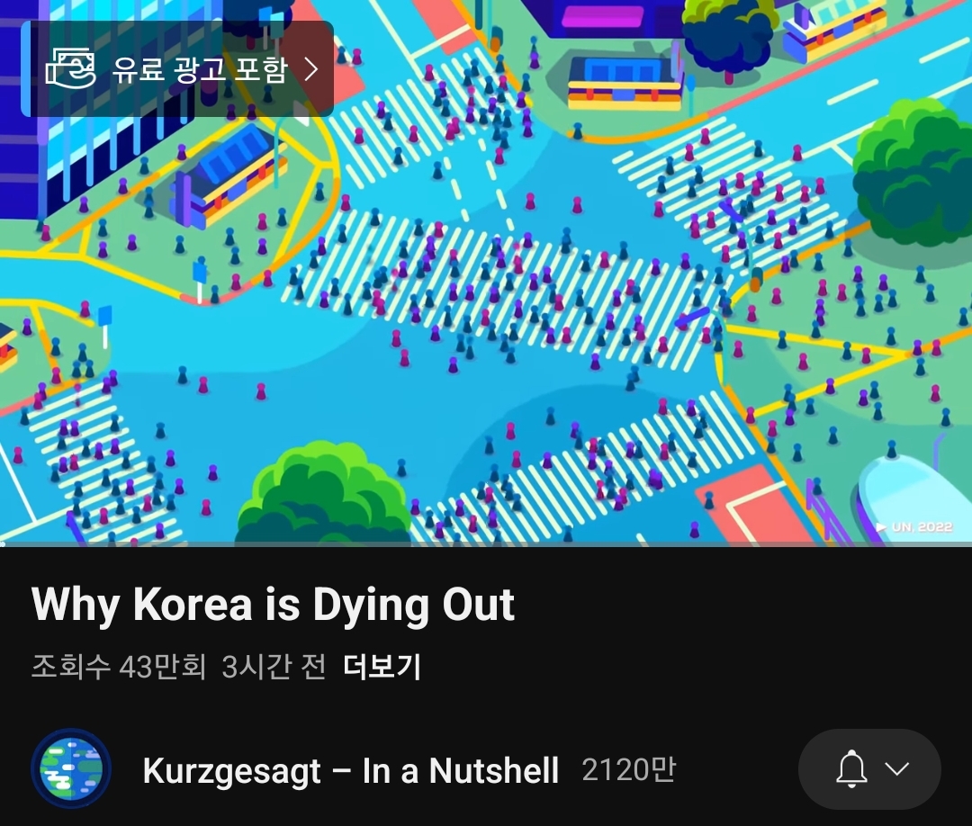Open Kurzgesagt – In a Nutshell channel
The width and height of the screenshot is (972, 826).
pos(351,770)
